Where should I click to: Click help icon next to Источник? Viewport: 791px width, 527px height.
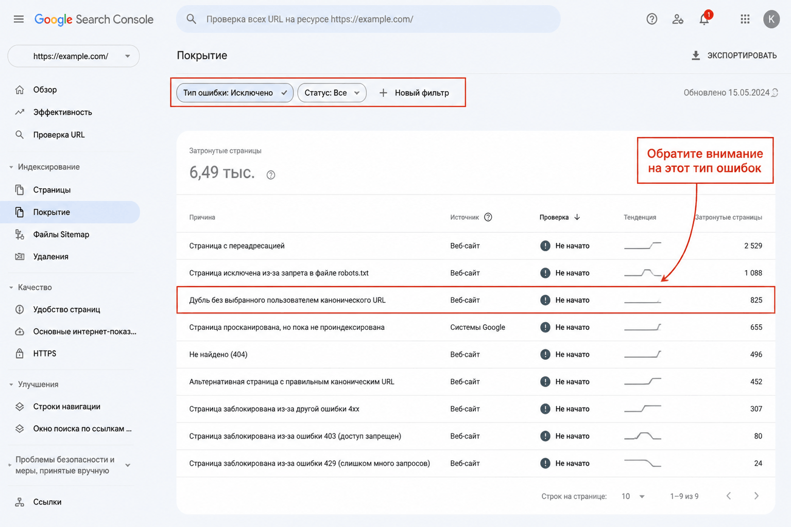488,217
